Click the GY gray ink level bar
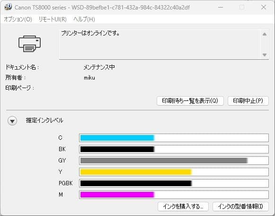This screenshot has height=216, width=275. point(174,161)
